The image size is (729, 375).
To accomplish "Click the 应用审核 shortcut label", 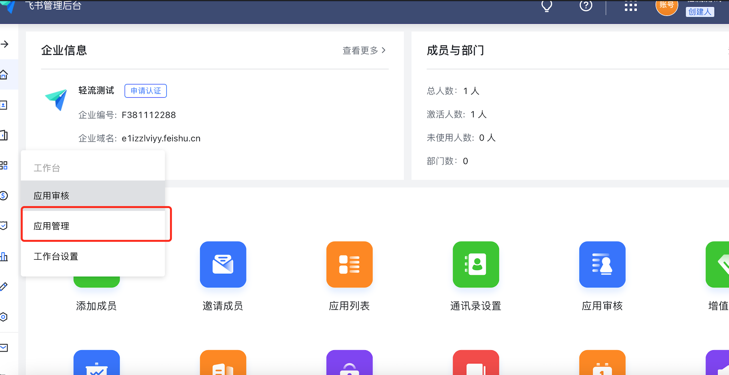I will 602,306.
